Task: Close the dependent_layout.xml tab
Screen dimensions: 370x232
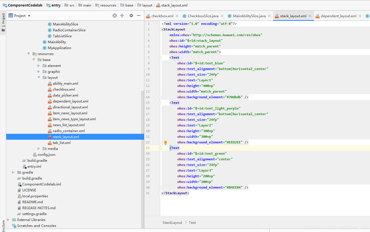Action: 360,16
